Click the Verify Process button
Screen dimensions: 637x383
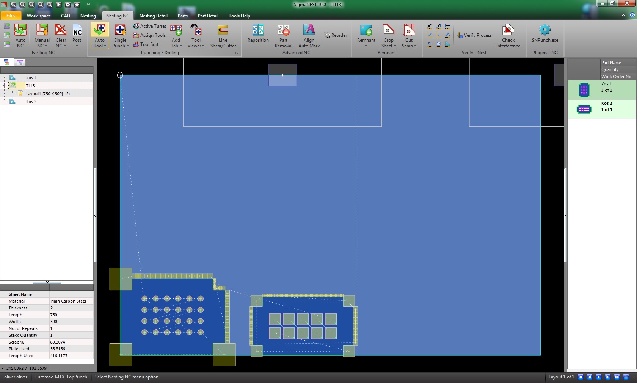coord(474,35)
